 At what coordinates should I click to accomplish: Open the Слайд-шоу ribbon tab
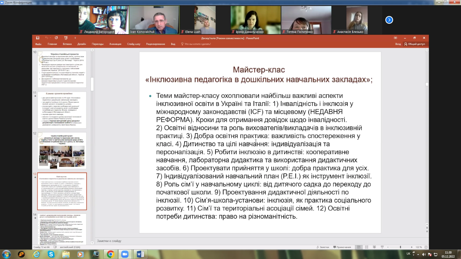pyautogui.click(x=134, y=44)
